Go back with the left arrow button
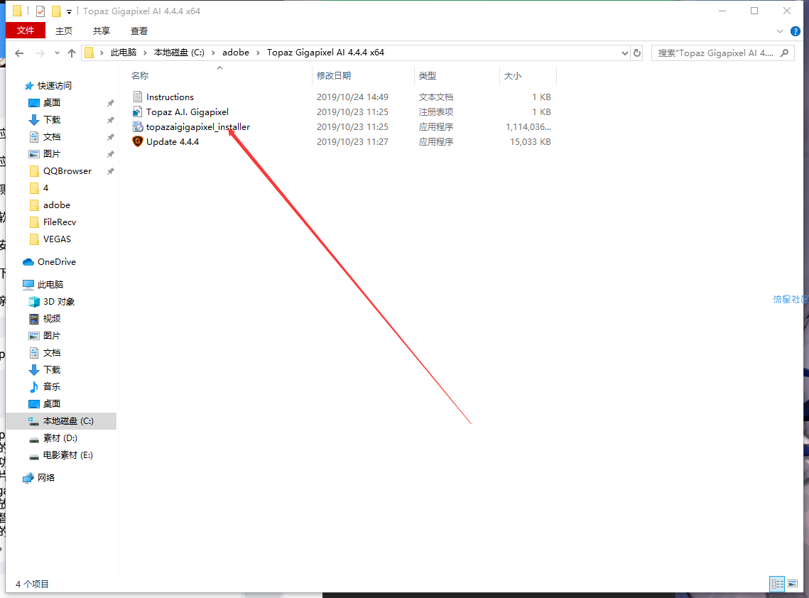This screenshot has width=809, height=598. (x=19, y=53)
